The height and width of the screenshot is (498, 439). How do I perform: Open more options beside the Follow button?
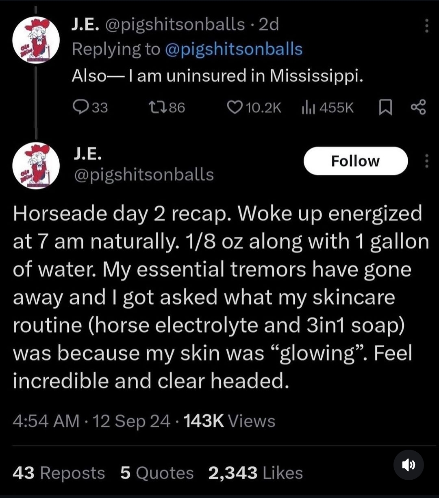pos(426,161)
